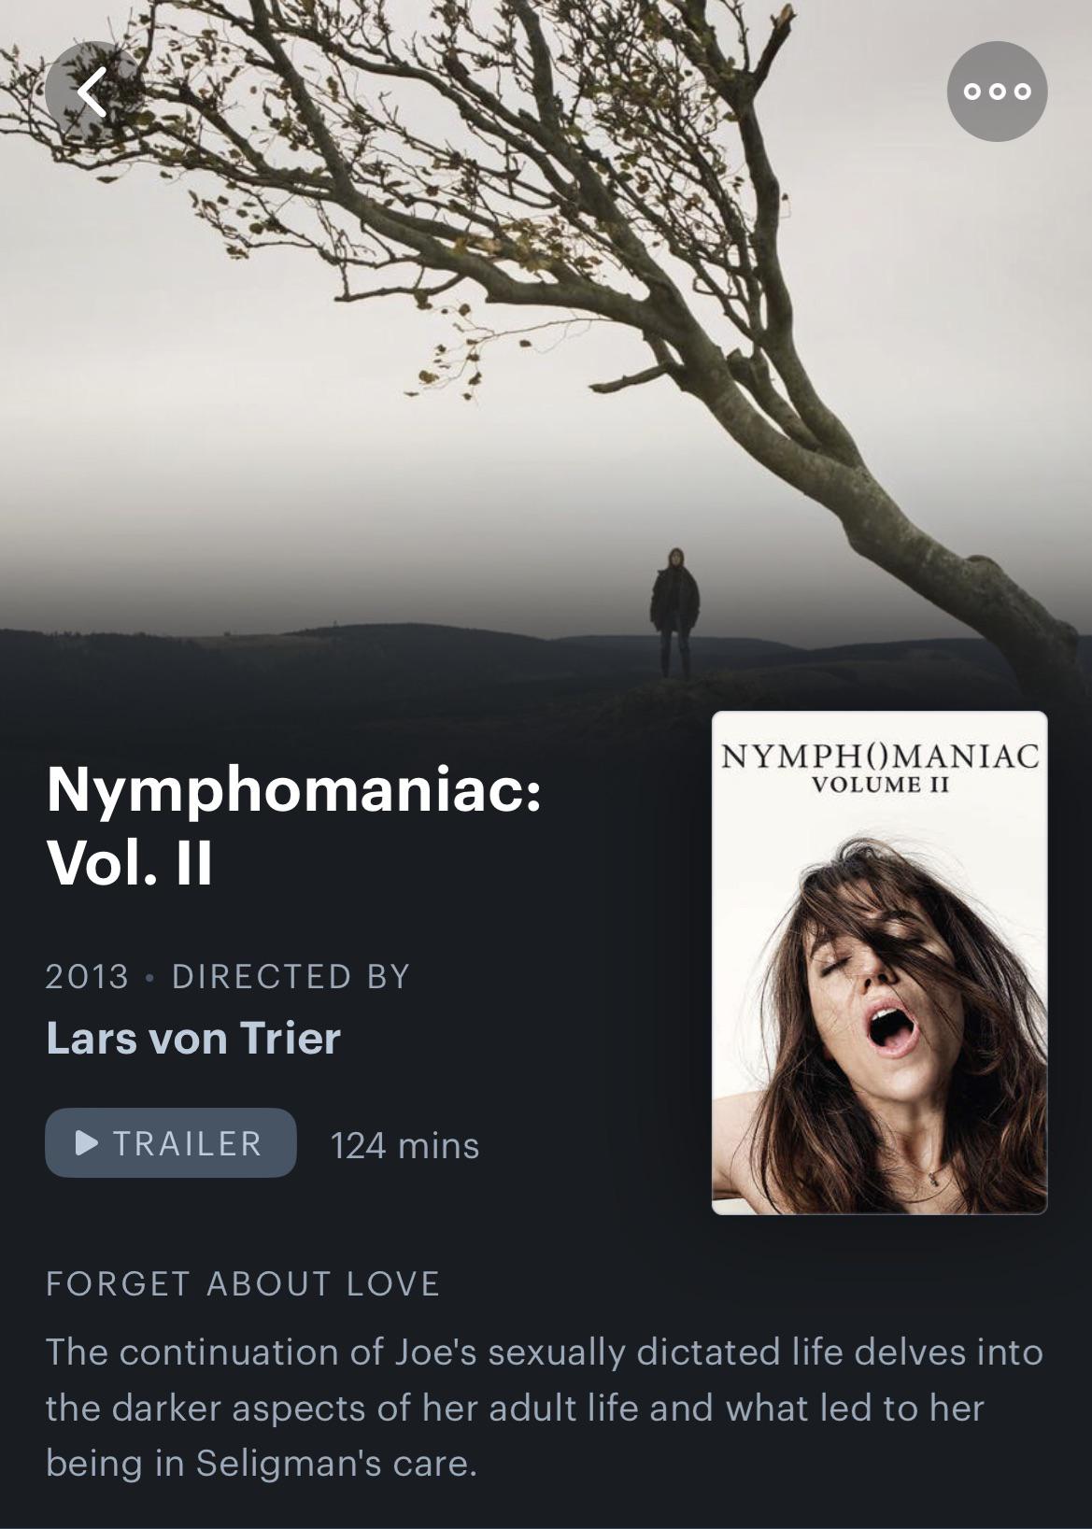Viewport: 1092px width, 1529px height.
Task: Expand the synopsis about Joe's life
Action: pyautogui.click(x=544, y=1408)
